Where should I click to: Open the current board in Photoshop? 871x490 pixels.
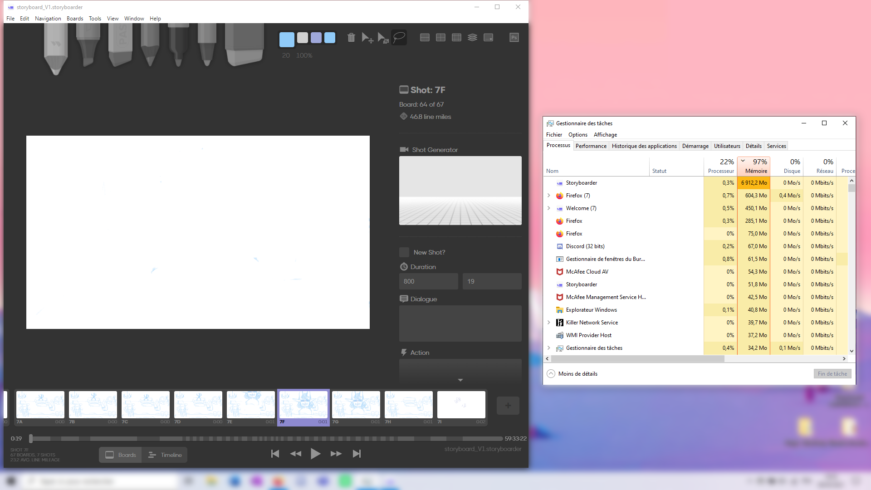click(514, 38)
